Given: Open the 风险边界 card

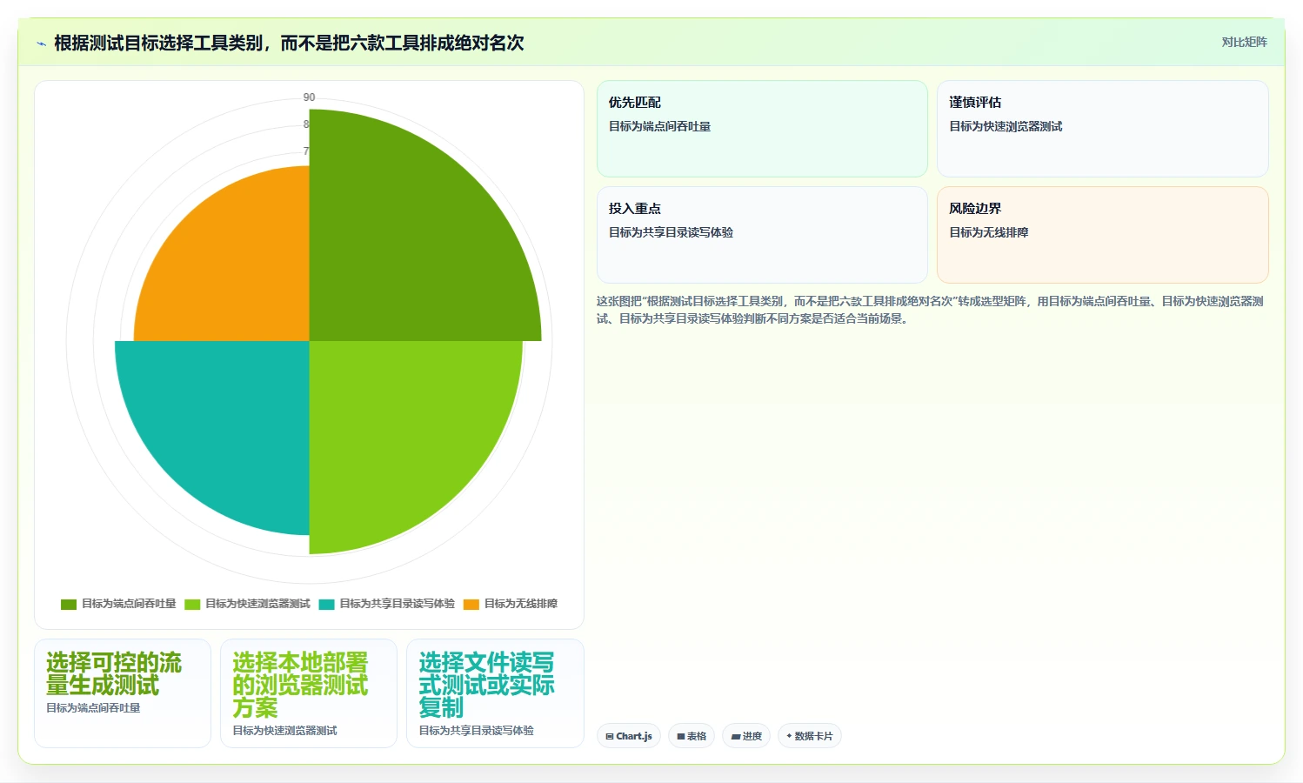Looking at the screenshot, I should coord(1103,235).
